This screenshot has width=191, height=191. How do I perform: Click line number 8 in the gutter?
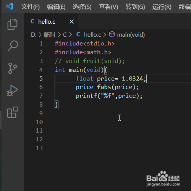click(x=41, y=105)
